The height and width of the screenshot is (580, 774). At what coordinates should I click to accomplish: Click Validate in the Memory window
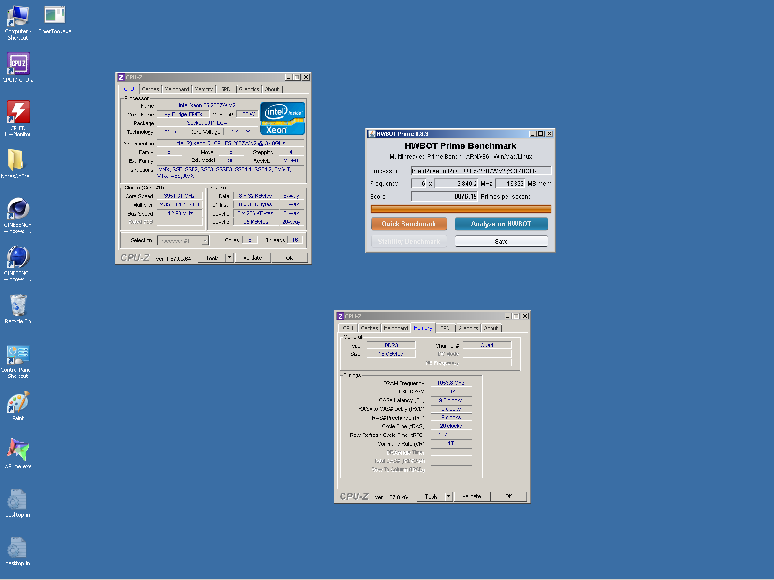pyautogui.click(x=472, y=496)
